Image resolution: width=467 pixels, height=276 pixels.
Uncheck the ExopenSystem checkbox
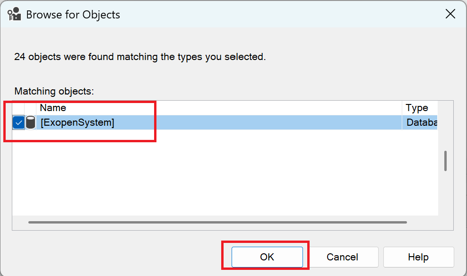click(x=19, y=123)
